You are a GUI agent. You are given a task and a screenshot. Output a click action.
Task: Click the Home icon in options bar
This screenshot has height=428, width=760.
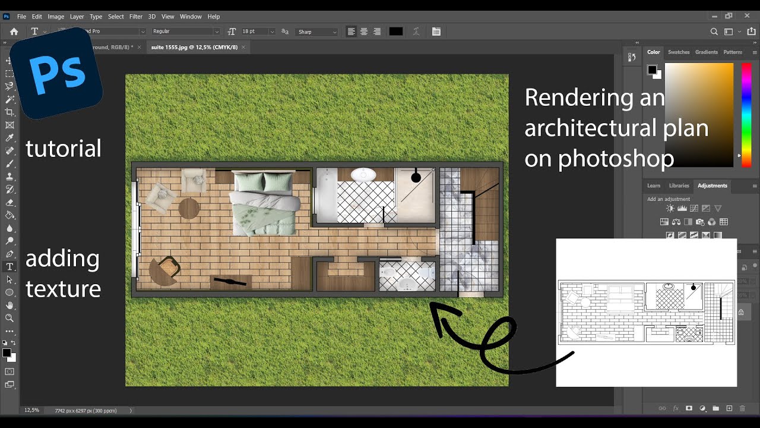coord(14,32)
